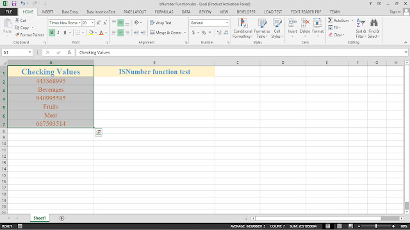
Task: Click the Decrease Indent icon
Action: click(x=136, y=33)
